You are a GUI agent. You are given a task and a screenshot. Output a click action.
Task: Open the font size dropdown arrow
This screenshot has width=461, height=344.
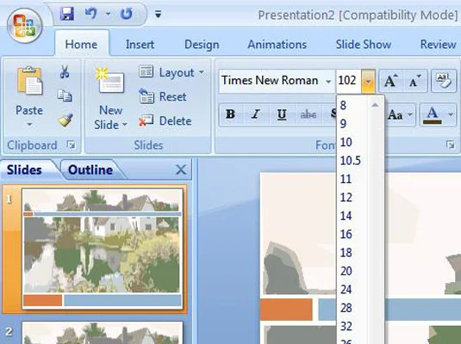click(368, 82)
